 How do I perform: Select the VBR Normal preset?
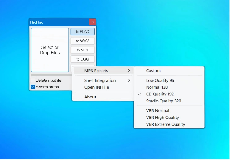coord(169,111)
